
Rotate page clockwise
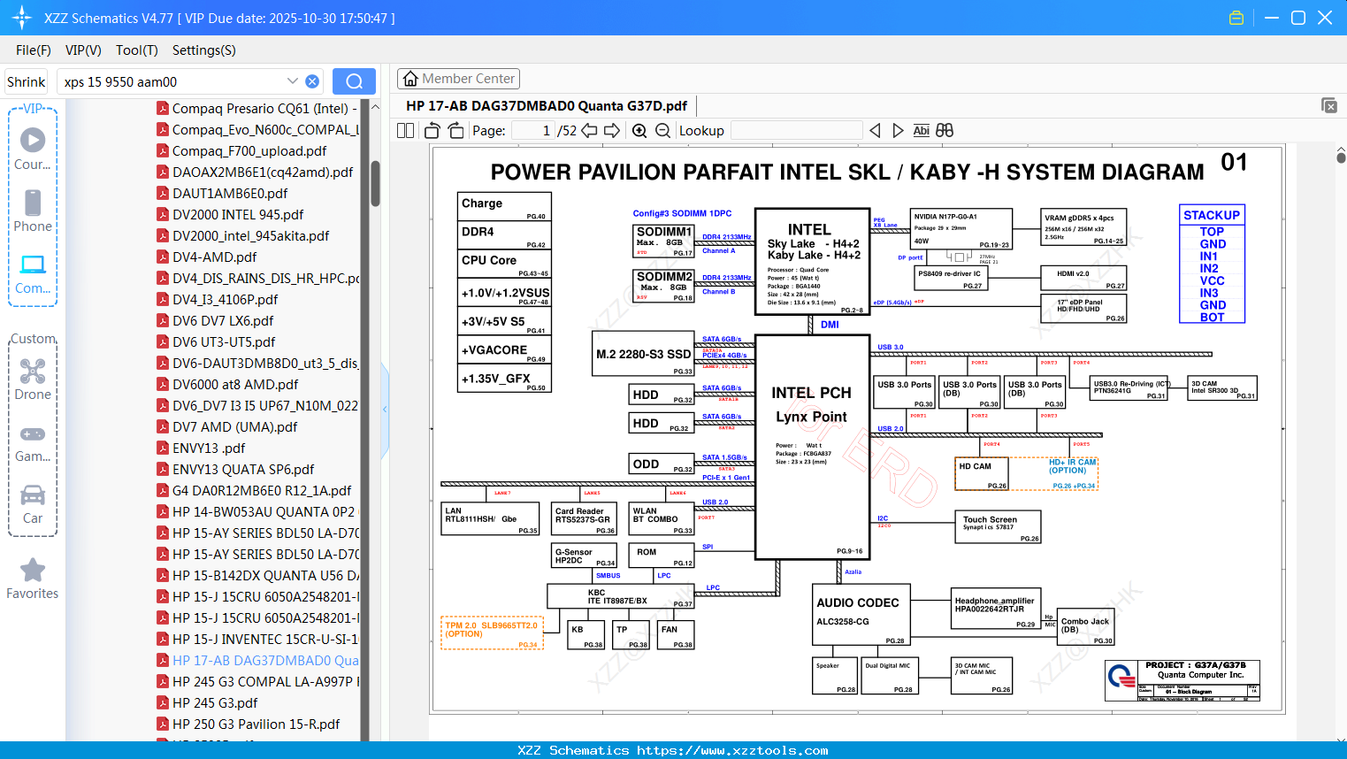(456, 130)
